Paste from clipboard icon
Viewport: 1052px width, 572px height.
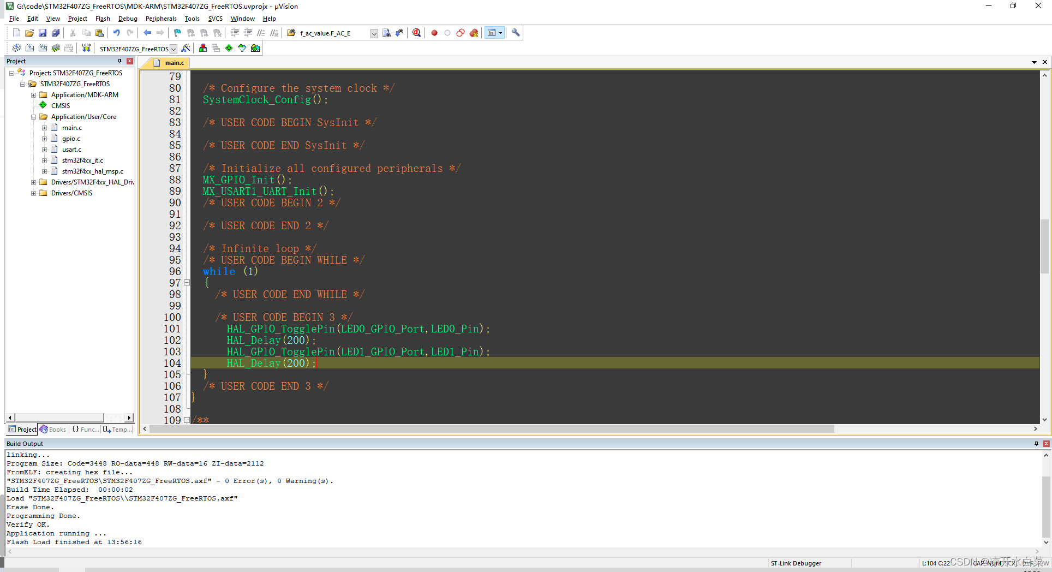(99, 33)
